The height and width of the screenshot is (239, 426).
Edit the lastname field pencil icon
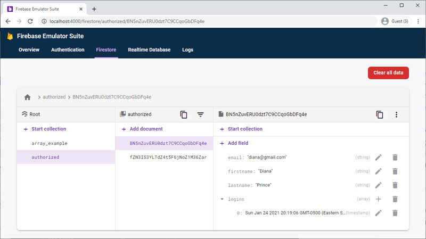(379, 185)
